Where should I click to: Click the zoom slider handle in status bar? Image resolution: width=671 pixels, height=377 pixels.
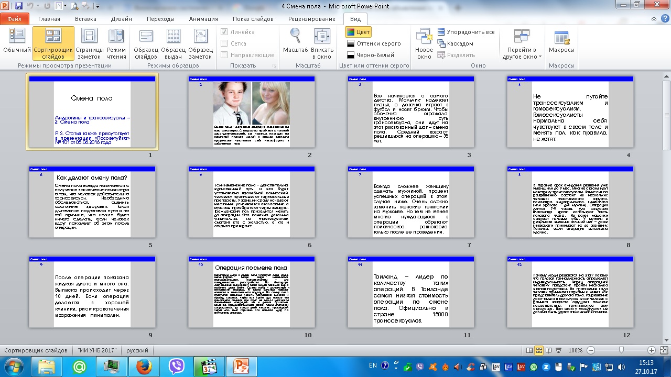pyautogui.click(x=621, y=350)
